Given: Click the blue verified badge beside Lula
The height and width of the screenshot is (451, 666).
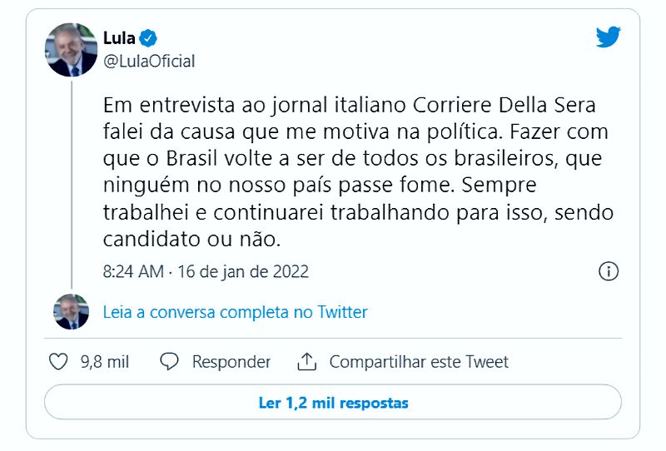Looking at the screenshot, I should click(x=148, y=38).
